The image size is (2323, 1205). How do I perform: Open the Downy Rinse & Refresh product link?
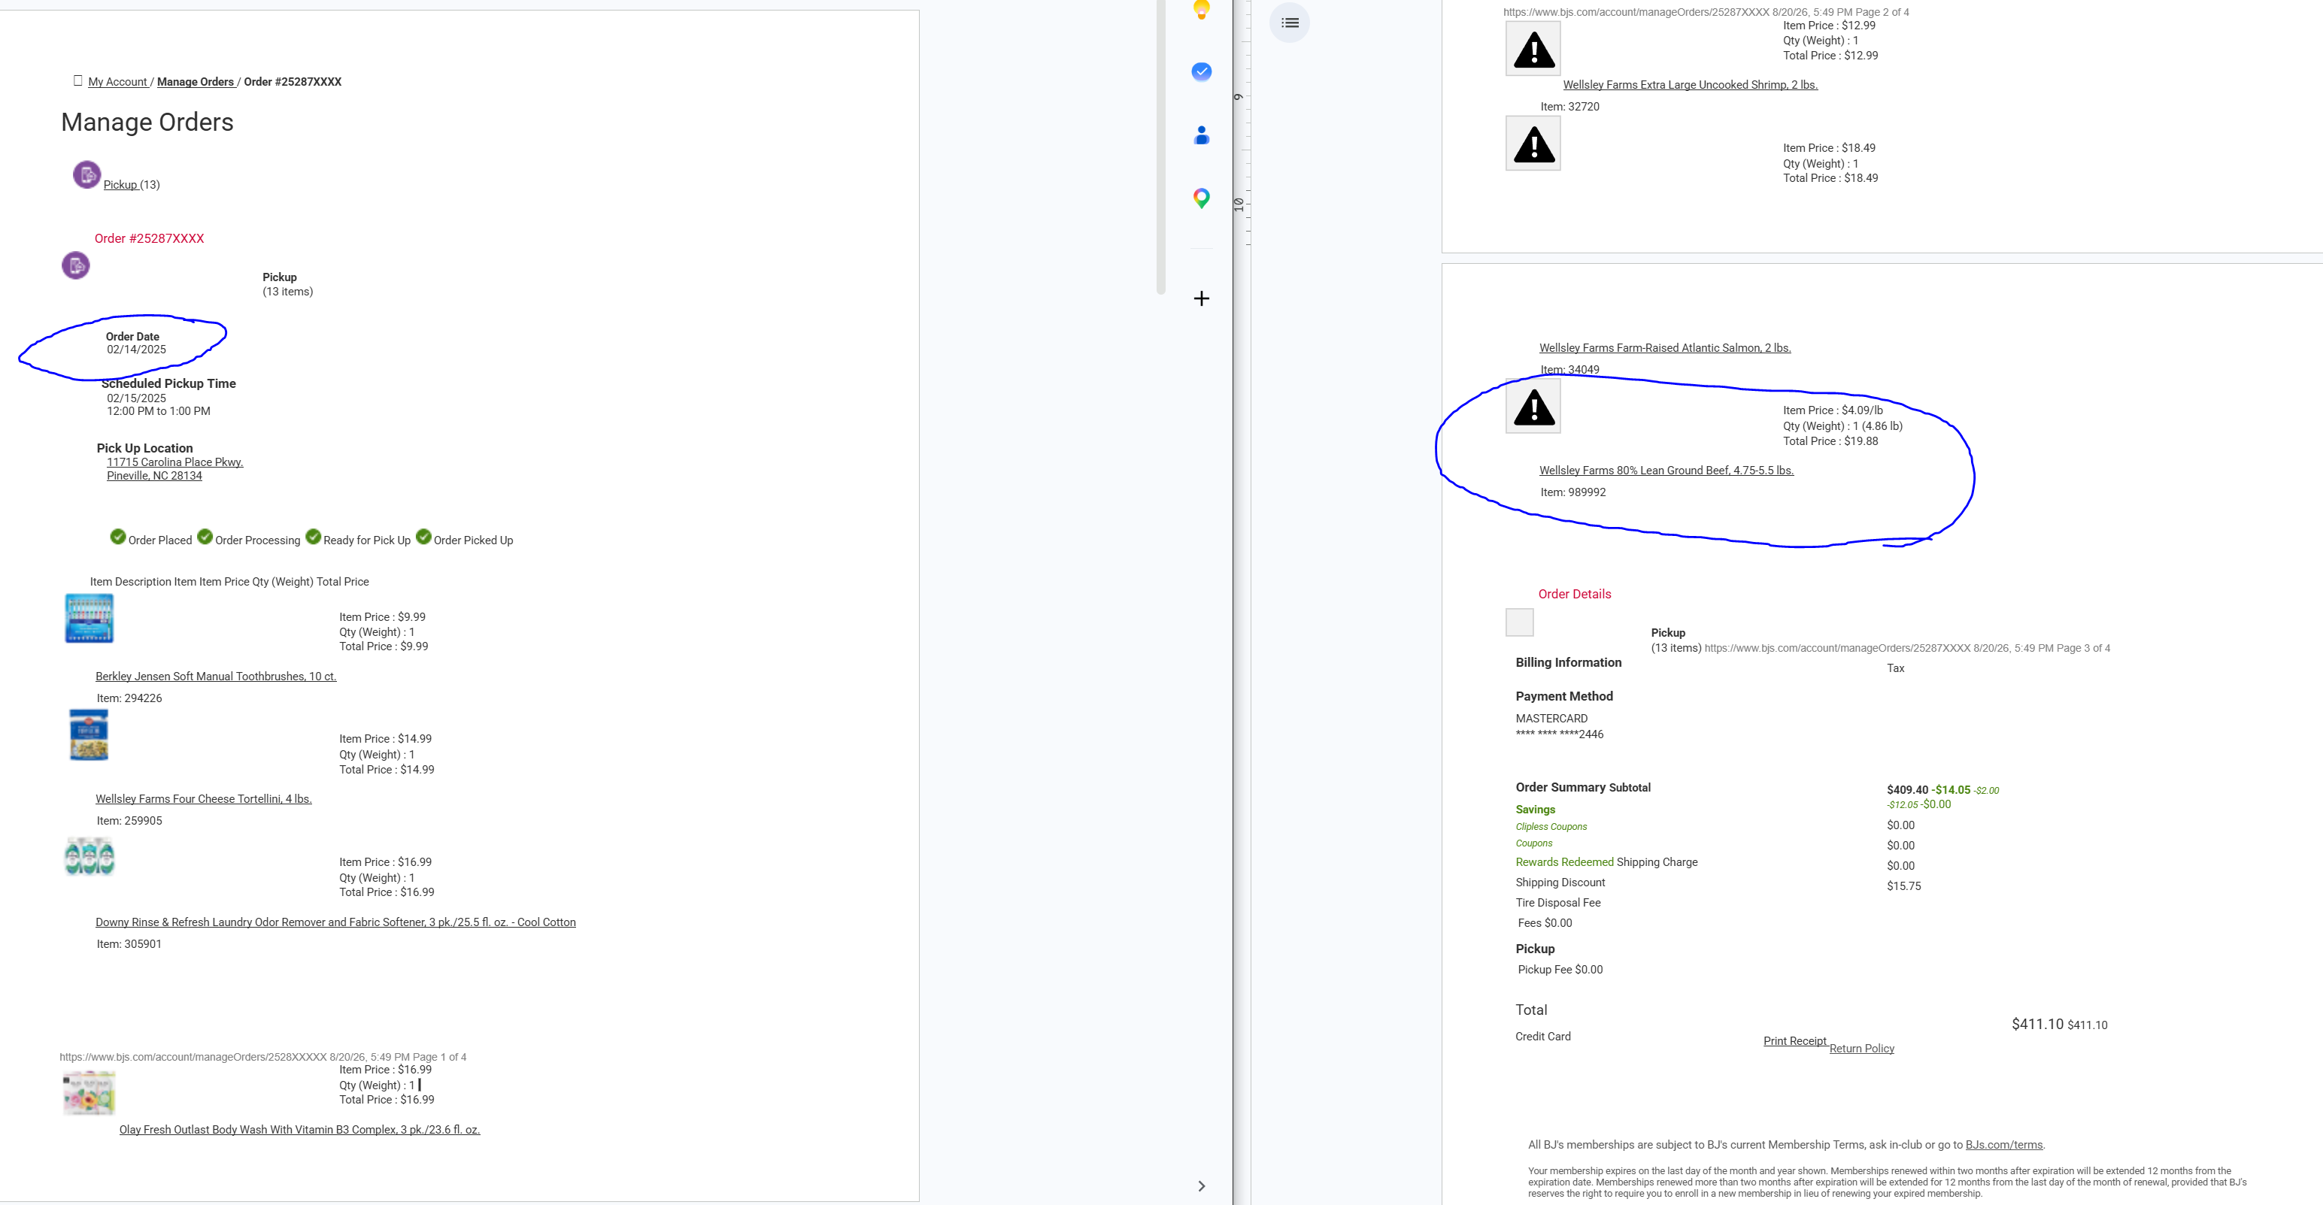click(x=335, y=923)
